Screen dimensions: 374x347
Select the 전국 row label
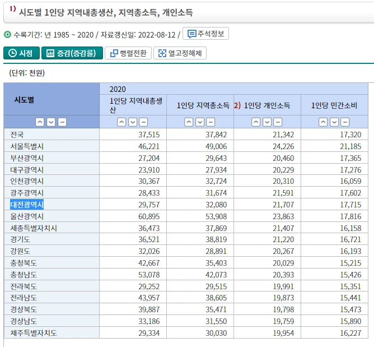17,135
